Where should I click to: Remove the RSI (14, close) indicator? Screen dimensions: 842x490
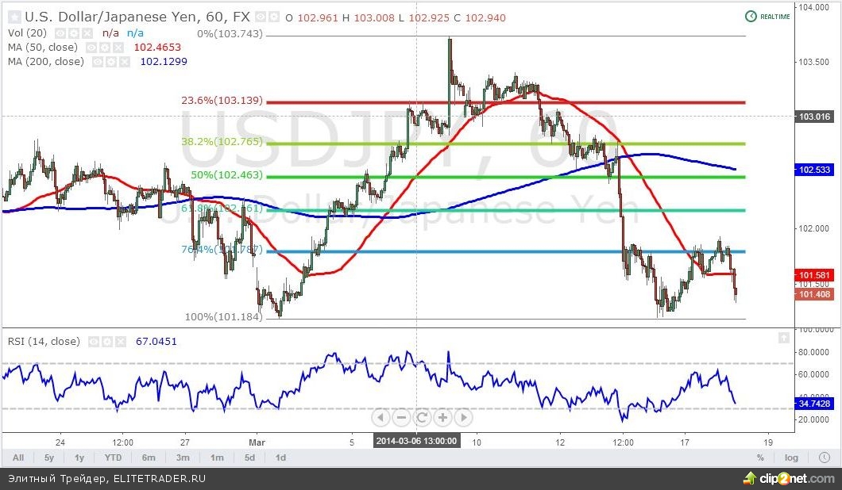pyautogui.click(x=120, y=342)
